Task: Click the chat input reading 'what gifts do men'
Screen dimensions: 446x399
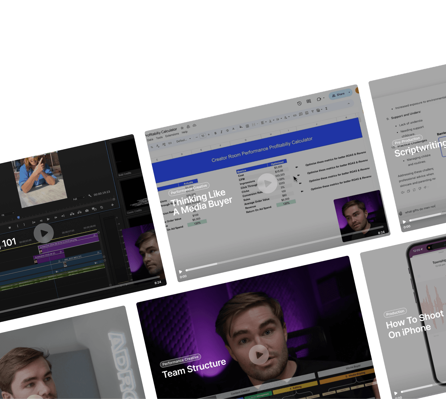Action: click(420, 210)
